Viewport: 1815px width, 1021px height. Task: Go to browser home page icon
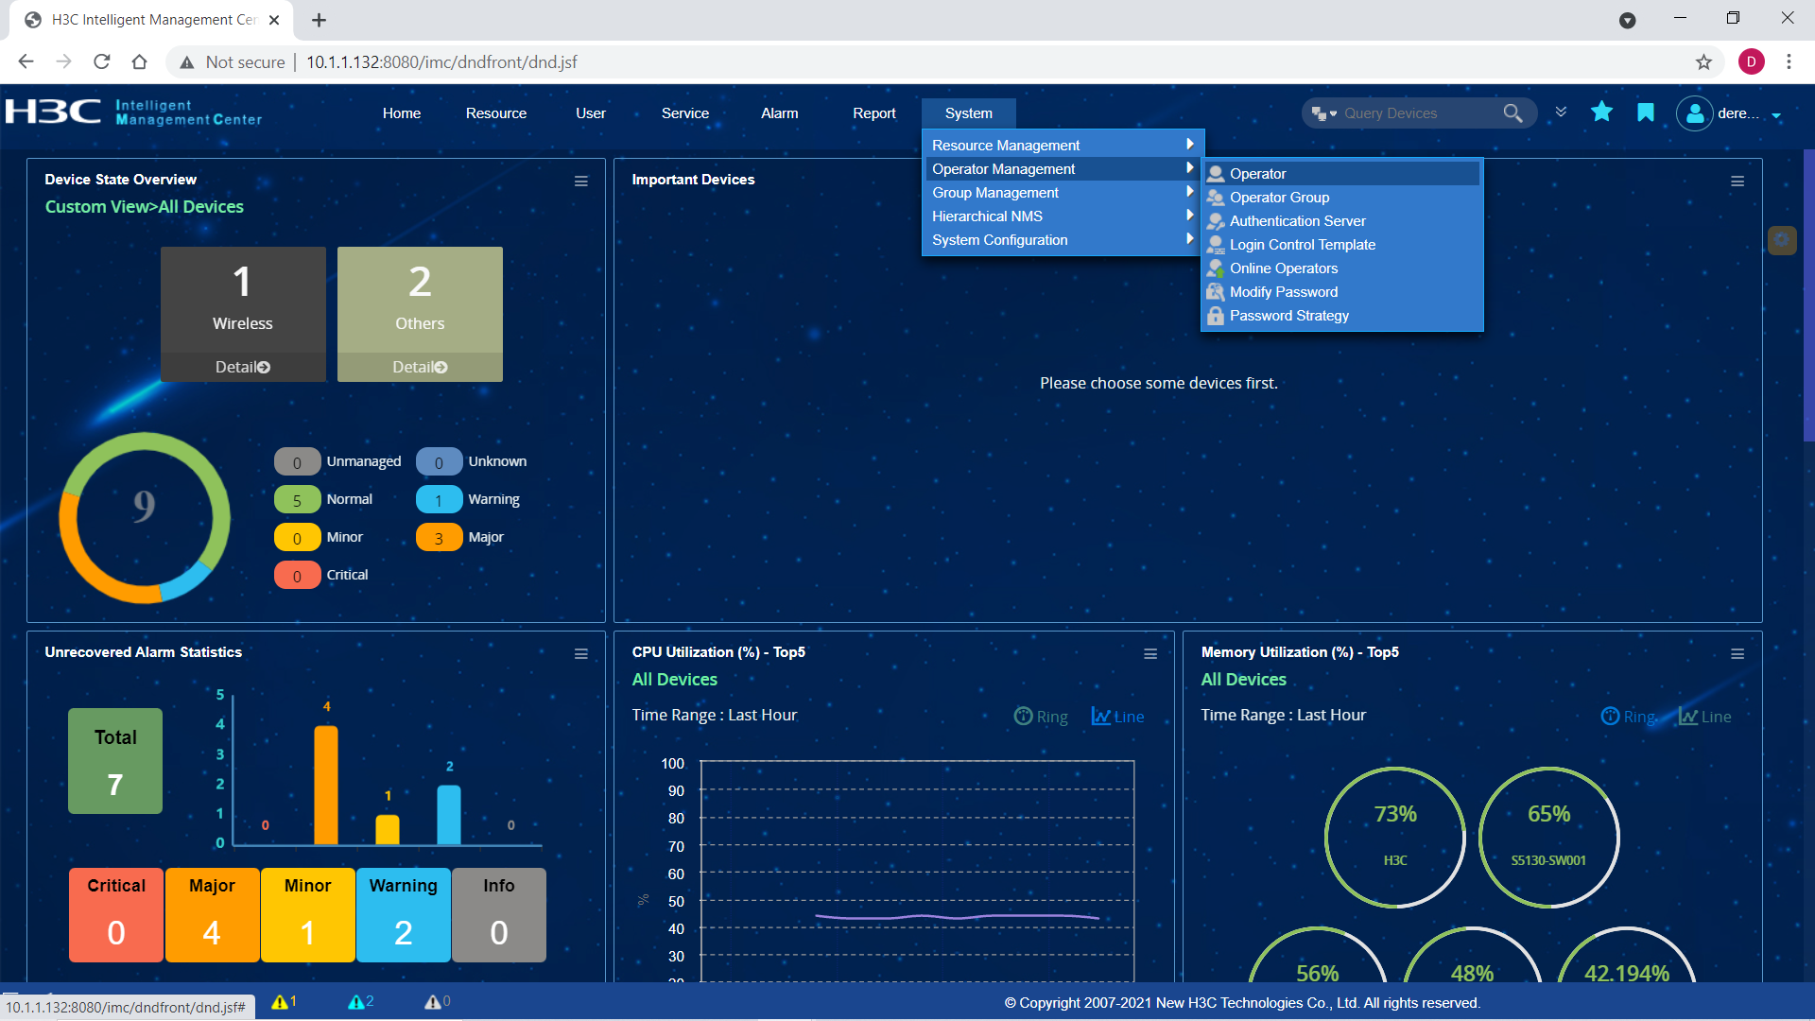[139, 62]
